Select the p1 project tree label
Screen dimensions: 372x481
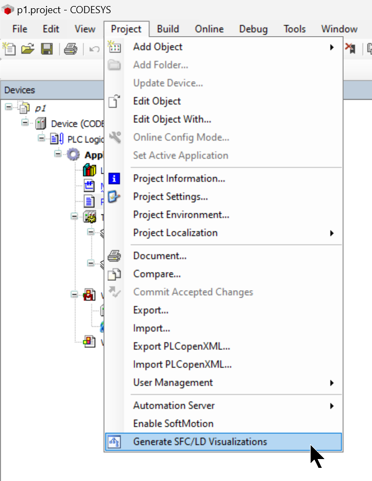[x=40, y=108]
